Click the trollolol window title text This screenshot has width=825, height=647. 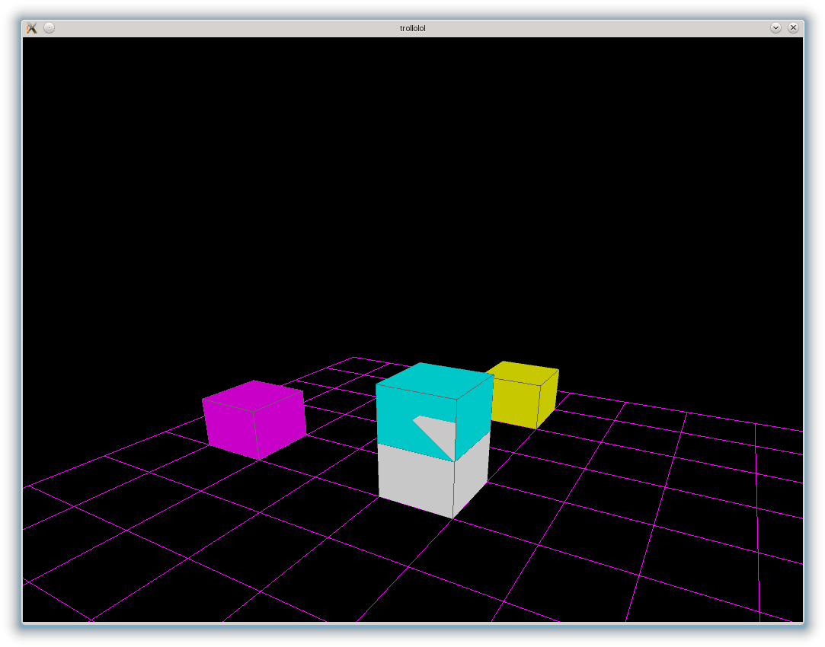413,28
